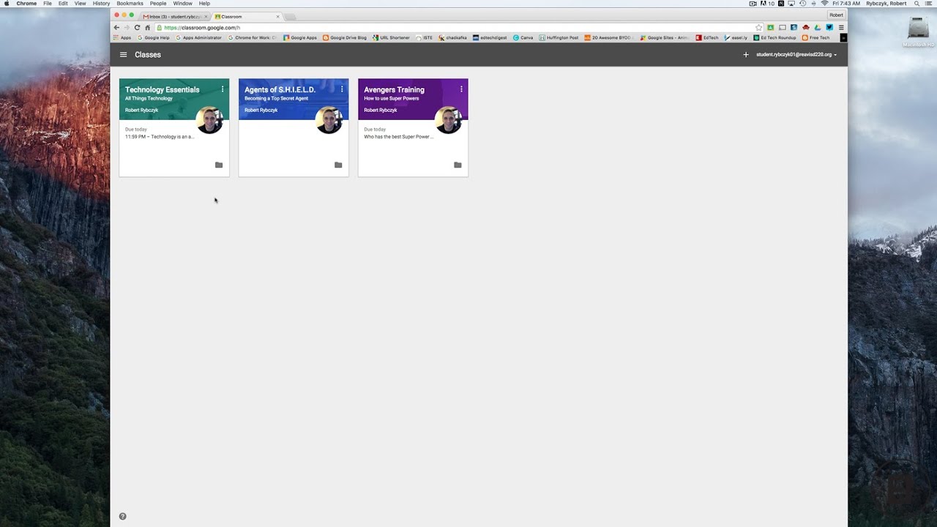Open the AirPlay display menu icon
The height and width of the screenshot is (527, 937).
tap(791, 4)
